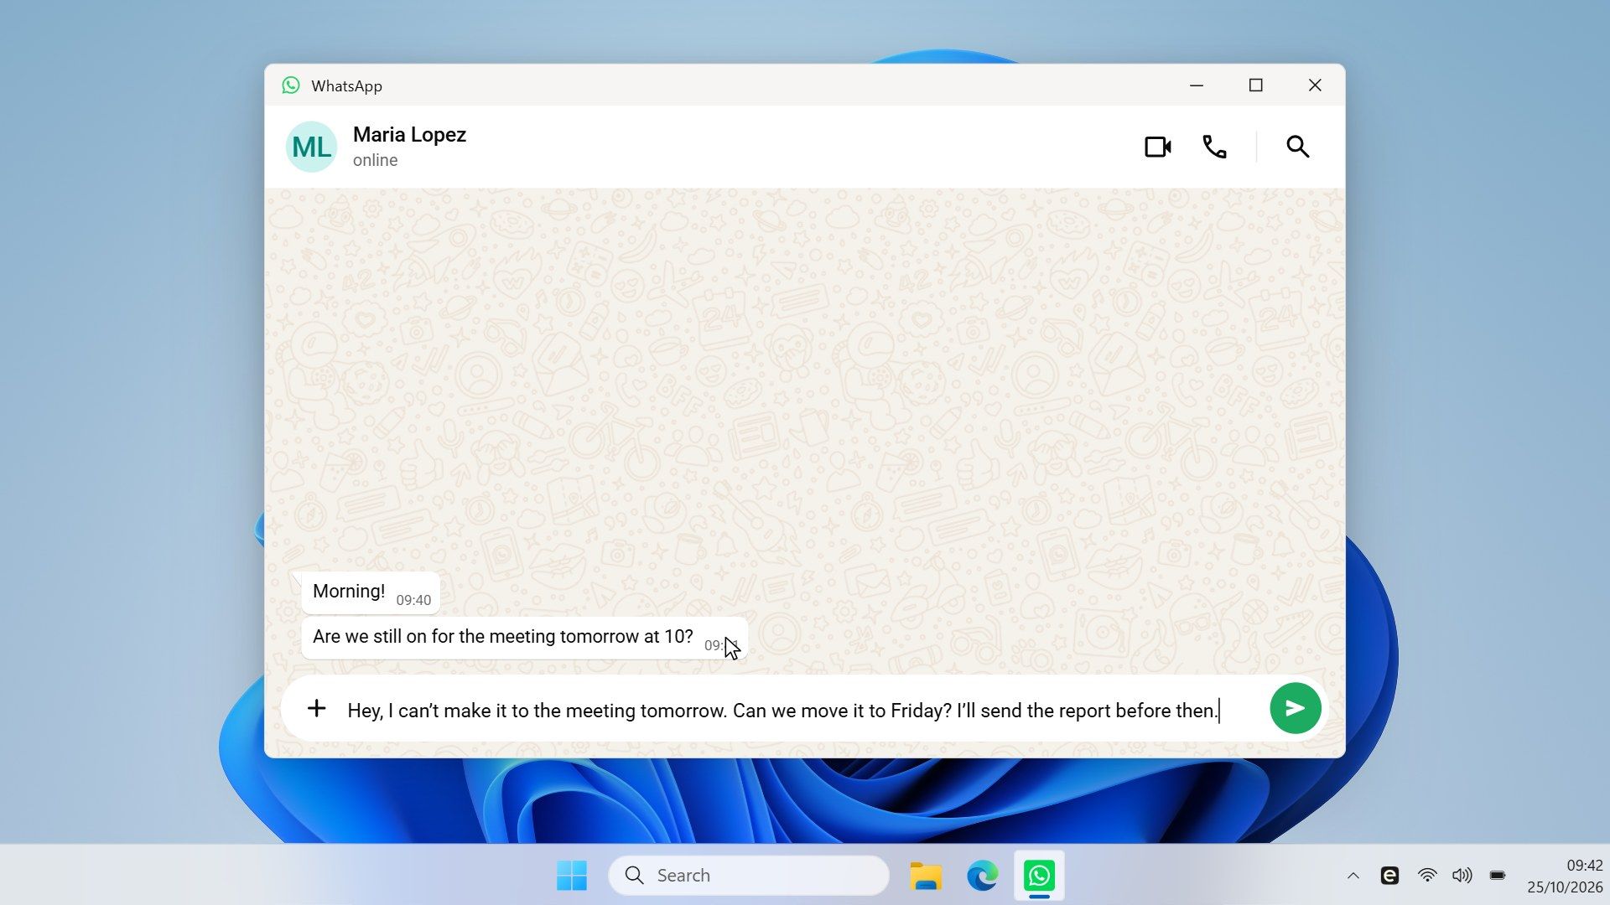Check the battery tray icon
This screenshot has width=1610, height=905.
coord(1498,876)
